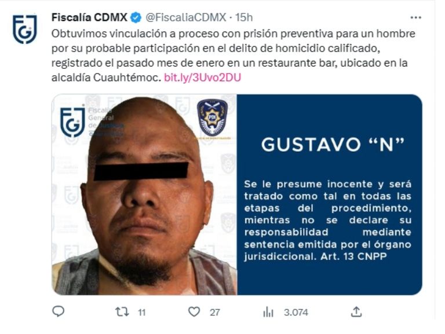Click the Fiscalía CDMX profile avatar
Screen dimensions: 445x334
coord(25,29)
